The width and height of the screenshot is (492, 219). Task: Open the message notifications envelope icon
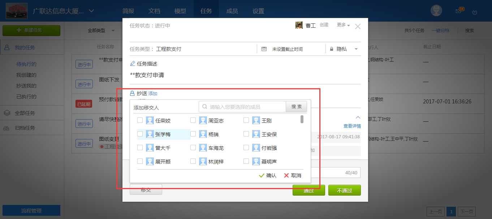point(458,11)
